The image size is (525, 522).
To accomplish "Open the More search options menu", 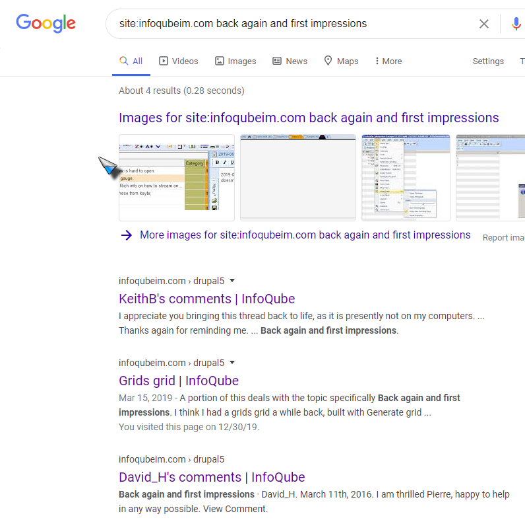I will tap(388, 61).
